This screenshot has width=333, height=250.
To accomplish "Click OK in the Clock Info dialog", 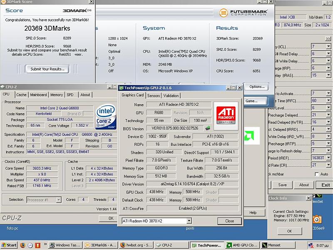I will [x=290, y=231].
